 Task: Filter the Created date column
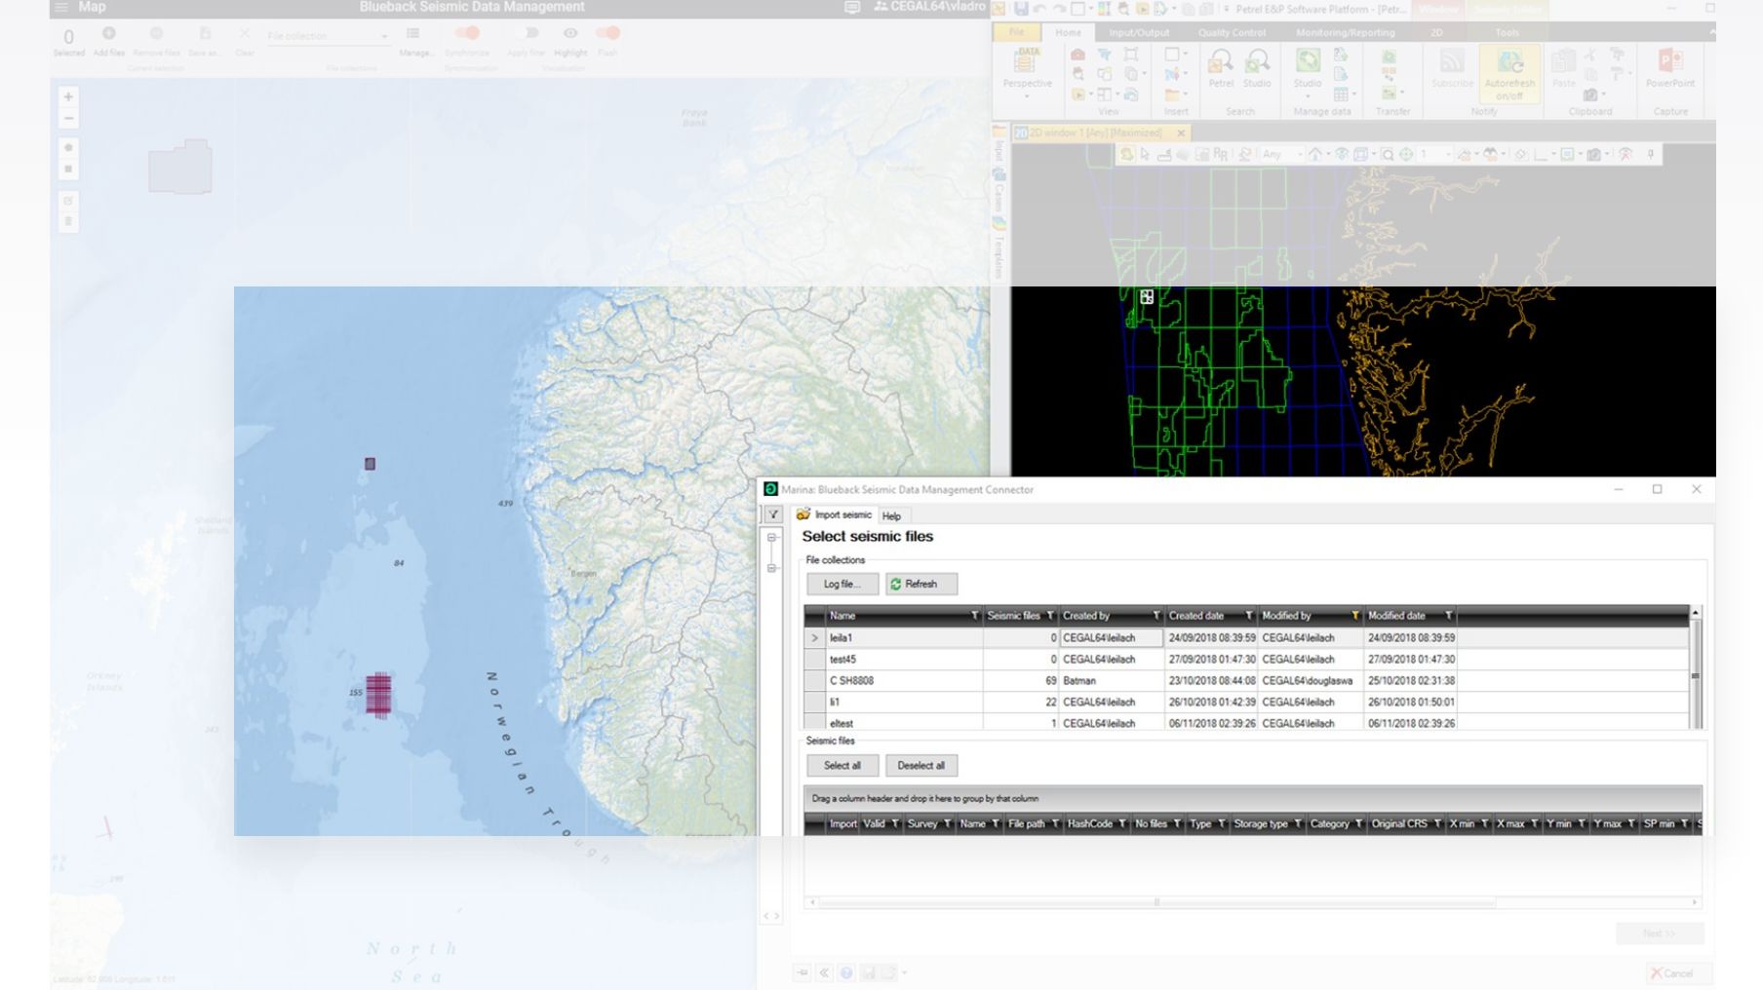click(1249, 616)
